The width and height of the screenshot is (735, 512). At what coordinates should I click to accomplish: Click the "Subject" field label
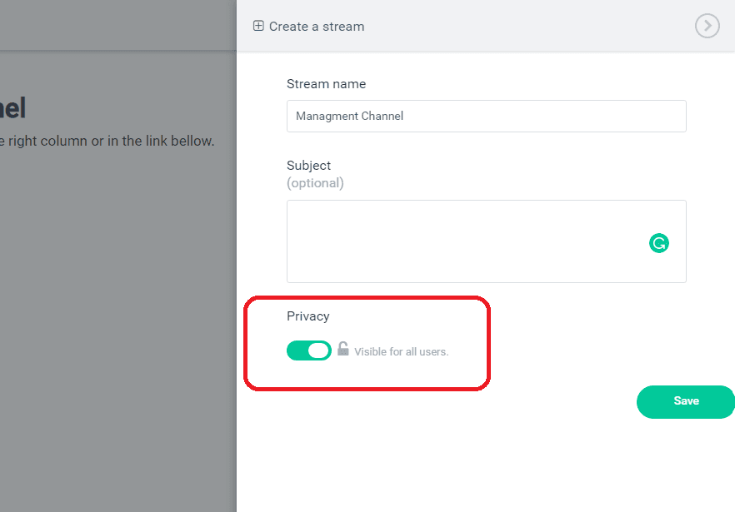(x=308, y=166)
